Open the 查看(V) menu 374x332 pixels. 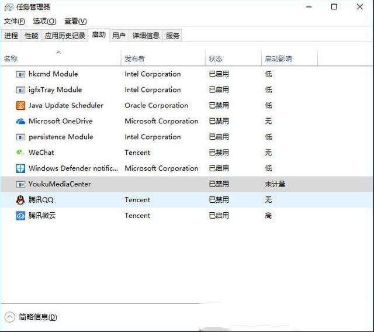[75, 21]
